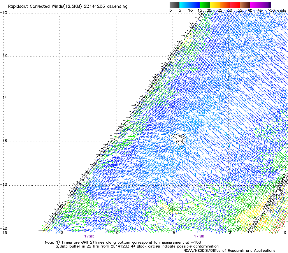The image size is (288, 253).
Task: Click the word "ascending" in the title
Action: [117, 7]
